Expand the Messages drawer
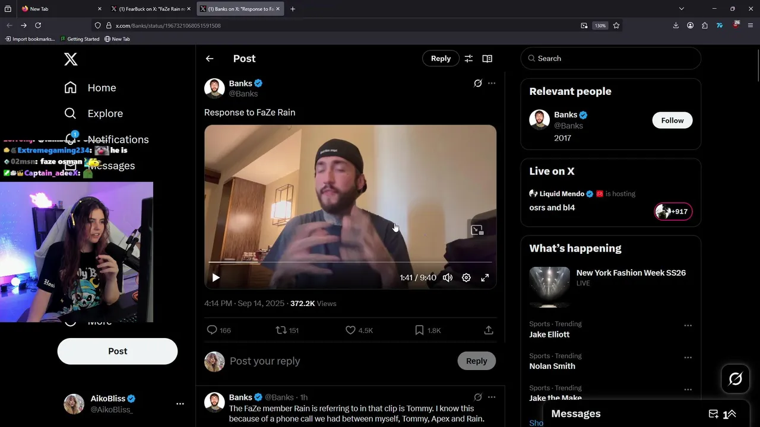This screenshot has height=427, width=760. (x=731, y=414)
